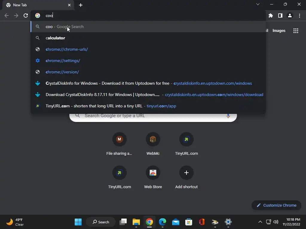Open the profile avatar menu
The image size is (306, 229).
[290, 16]
